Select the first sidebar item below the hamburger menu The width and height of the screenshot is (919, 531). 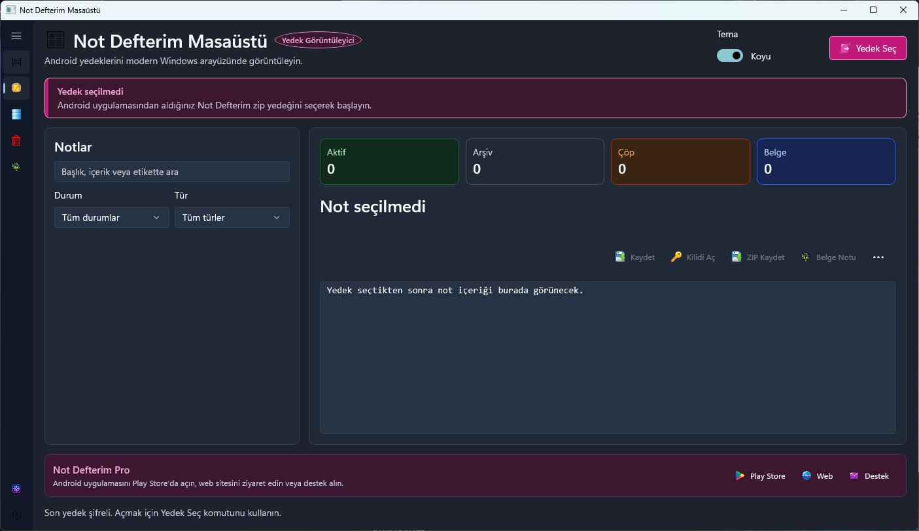pos(16,62)
